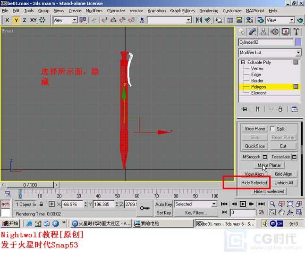Restrict transform to the Z axis
The height and width of the screenshot is (254, 305).
25,20
